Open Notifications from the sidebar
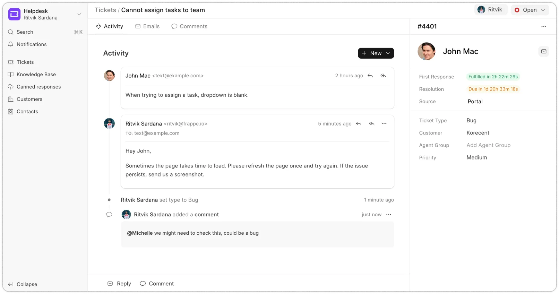This screenshot has height=294, width=559. coord(32,44)
